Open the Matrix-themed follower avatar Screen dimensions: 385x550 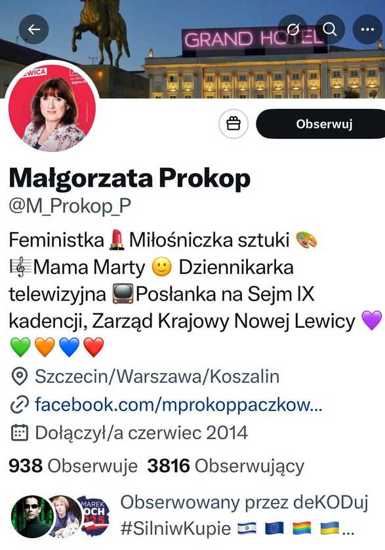[x=31, y=516]
